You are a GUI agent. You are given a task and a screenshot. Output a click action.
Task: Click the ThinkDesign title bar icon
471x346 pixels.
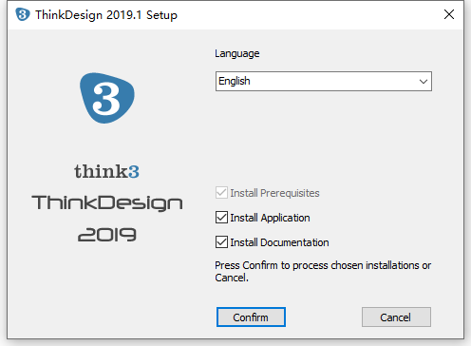point(23,14)
